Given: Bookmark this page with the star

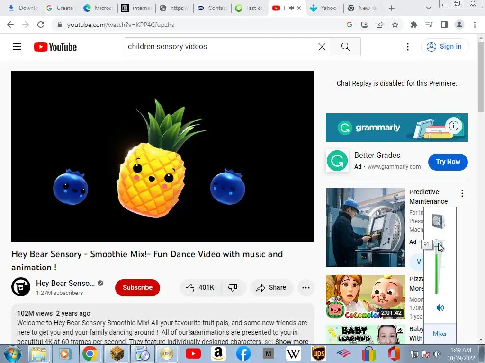Looking at the screenshot, I should click(395, 25).
